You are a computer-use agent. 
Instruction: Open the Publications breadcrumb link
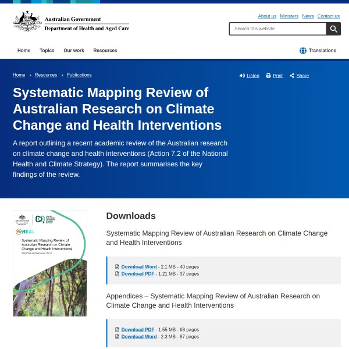[x=79, y=75]
